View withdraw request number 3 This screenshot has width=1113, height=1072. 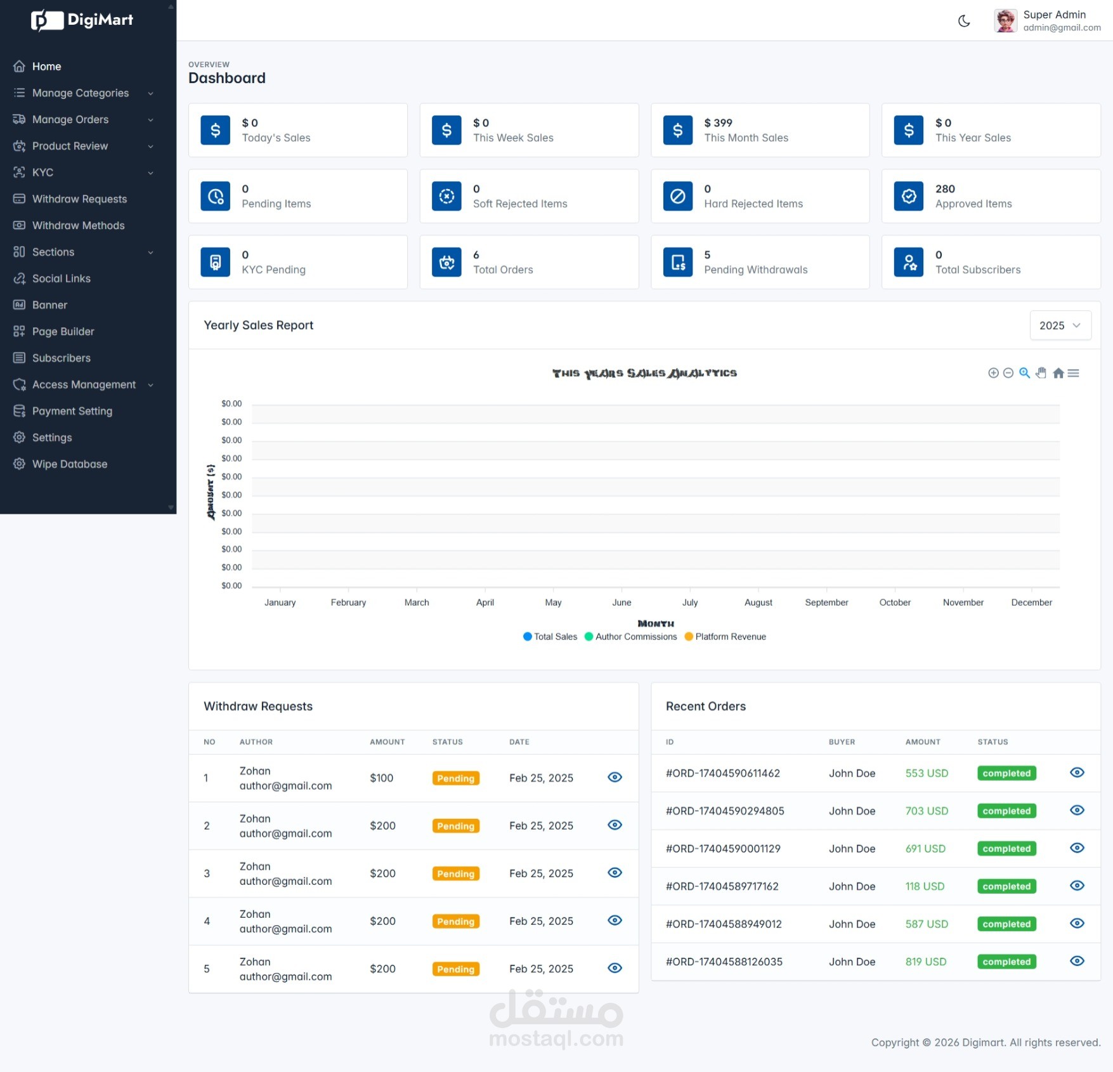coord(615,873)
